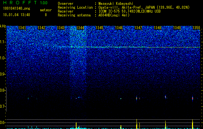This screenshot has height=129, width=203.
Task: Click the yellow level spike under 1344
Action: coord(76,125)
